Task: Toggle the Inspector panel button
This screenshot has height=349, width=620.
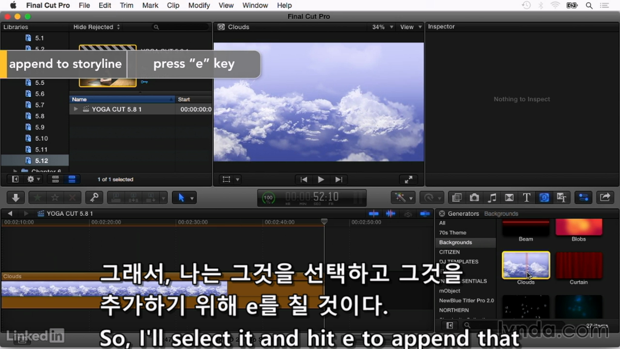Action: 583,197
